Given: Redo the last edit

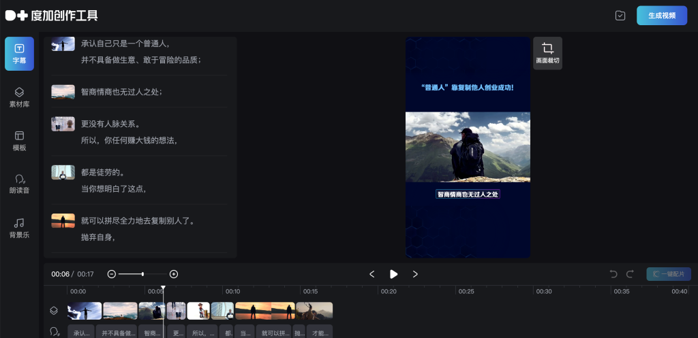Looking at the screenshot, I should click(x=630, y=274).
